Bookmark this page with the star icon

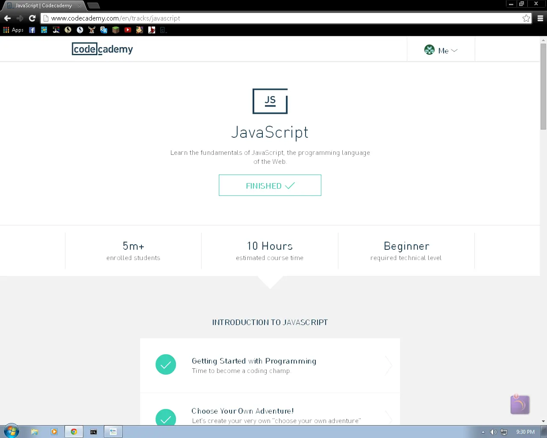coord(526,18)
